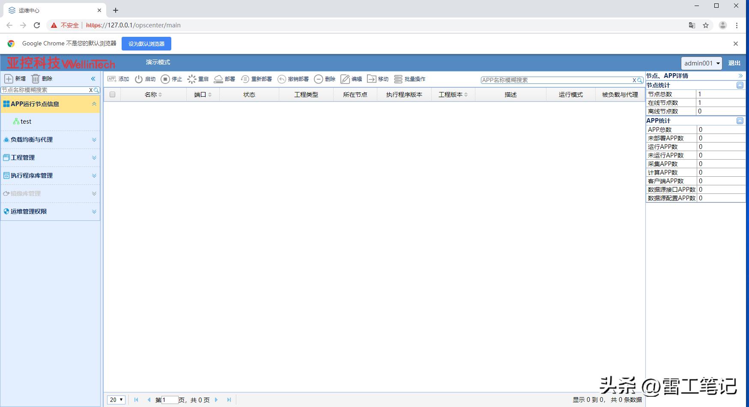Viewport: 749px width, 407px height.
Task: Click the 停止 stop icon
Action: coord(171,79)
